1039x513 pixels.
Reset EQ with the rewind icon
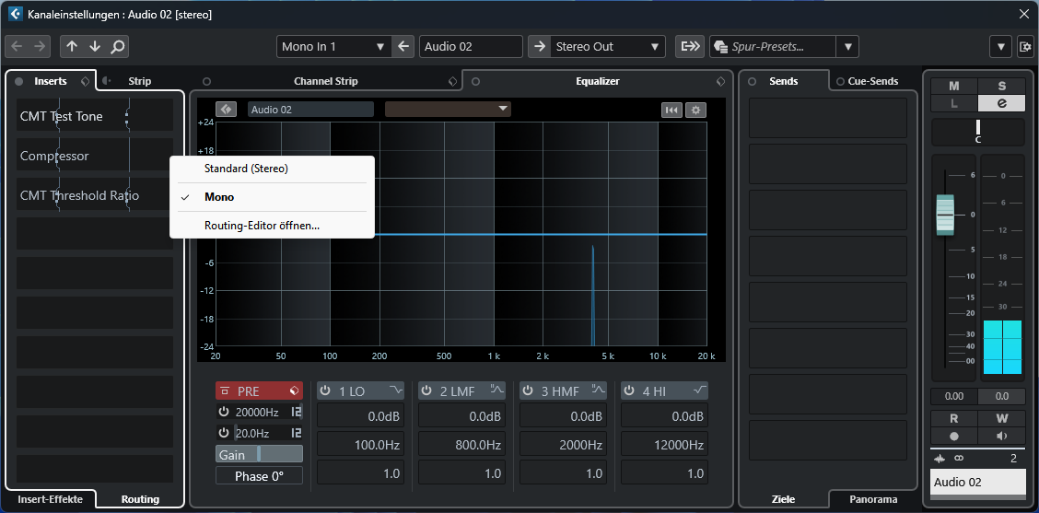point(671,110)
